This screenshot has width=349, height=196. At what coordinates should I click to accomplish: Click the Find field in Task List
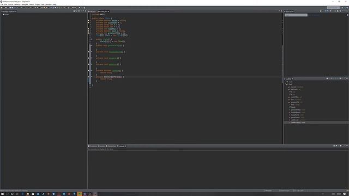[x=296, y=15]
